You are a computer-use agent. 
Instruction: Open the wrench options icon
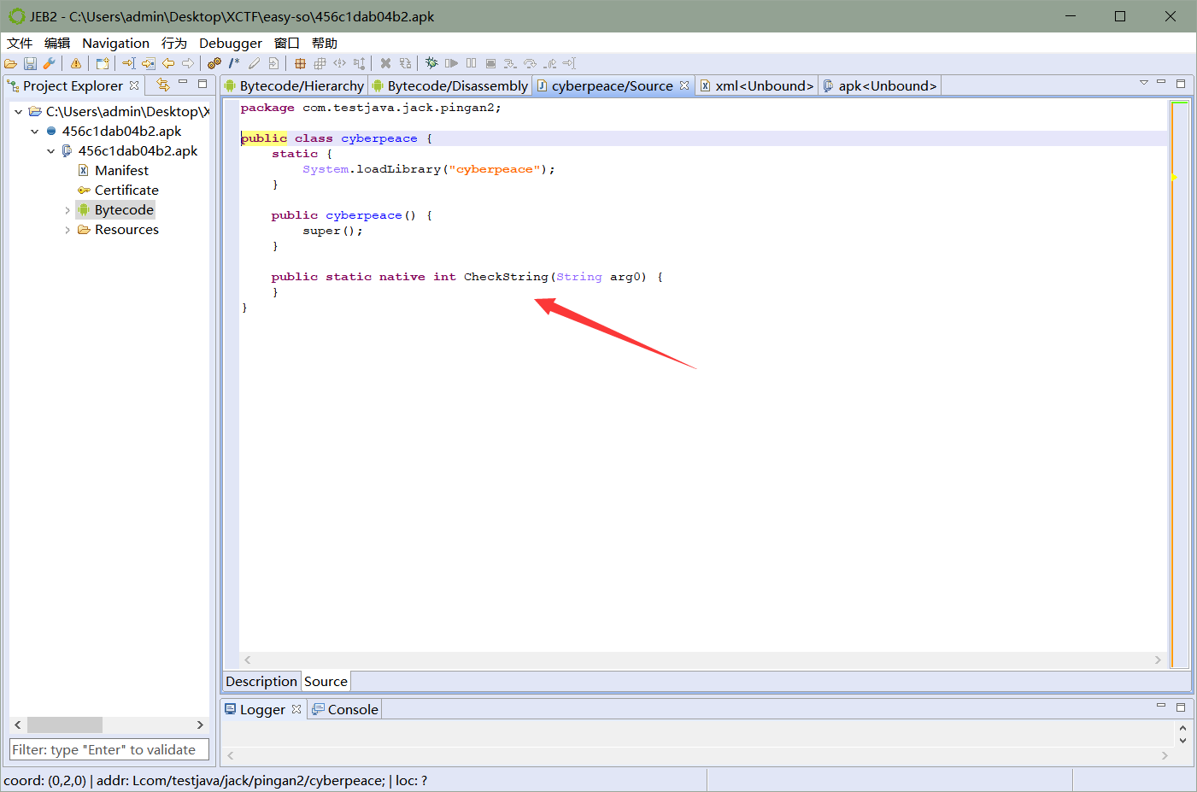(x=49, y=63)
